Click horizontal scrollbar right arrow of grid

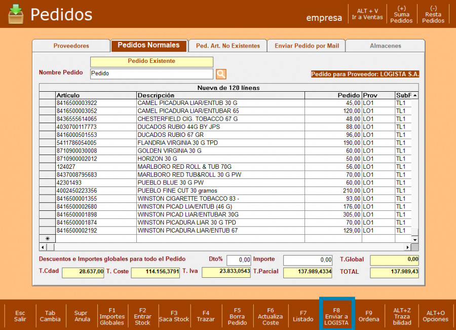click(407, 247)
